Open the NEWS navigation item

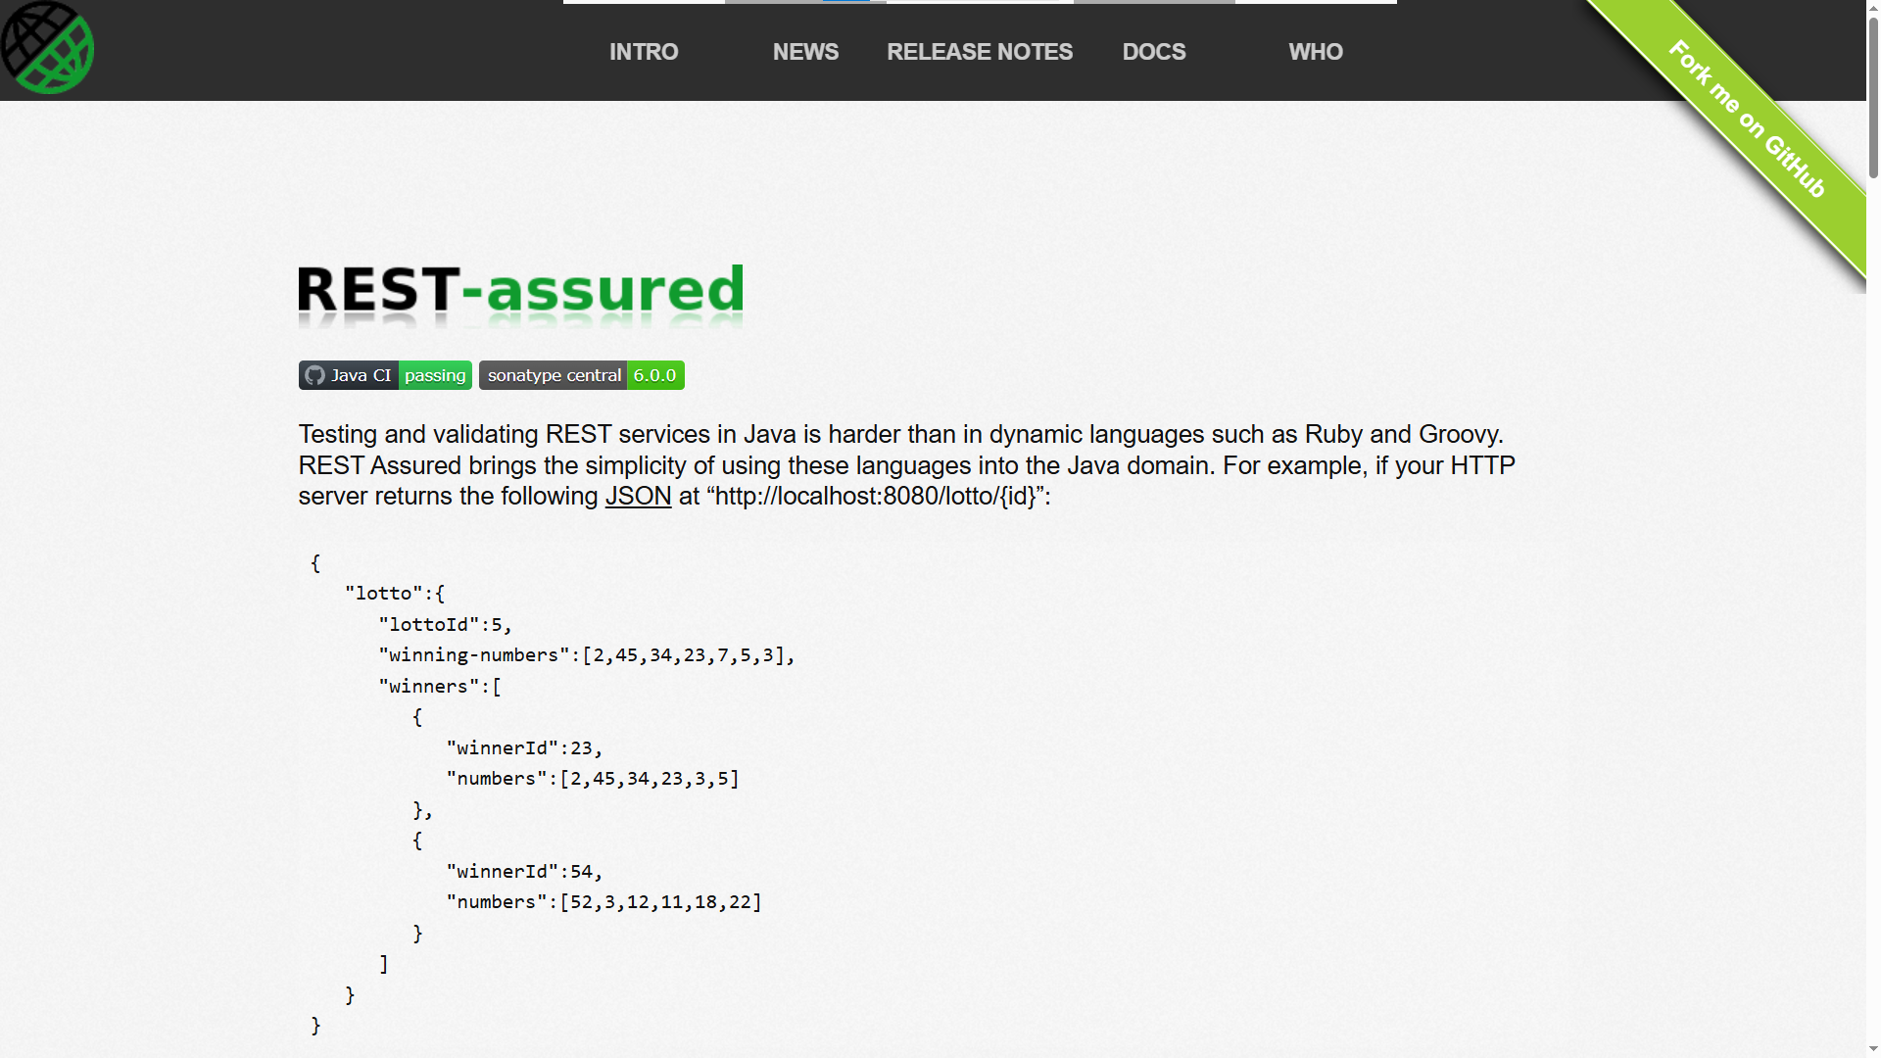[805, 52]
